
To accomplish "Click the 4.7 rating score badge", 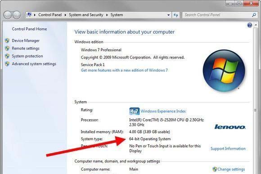I will tap(135, 111).
